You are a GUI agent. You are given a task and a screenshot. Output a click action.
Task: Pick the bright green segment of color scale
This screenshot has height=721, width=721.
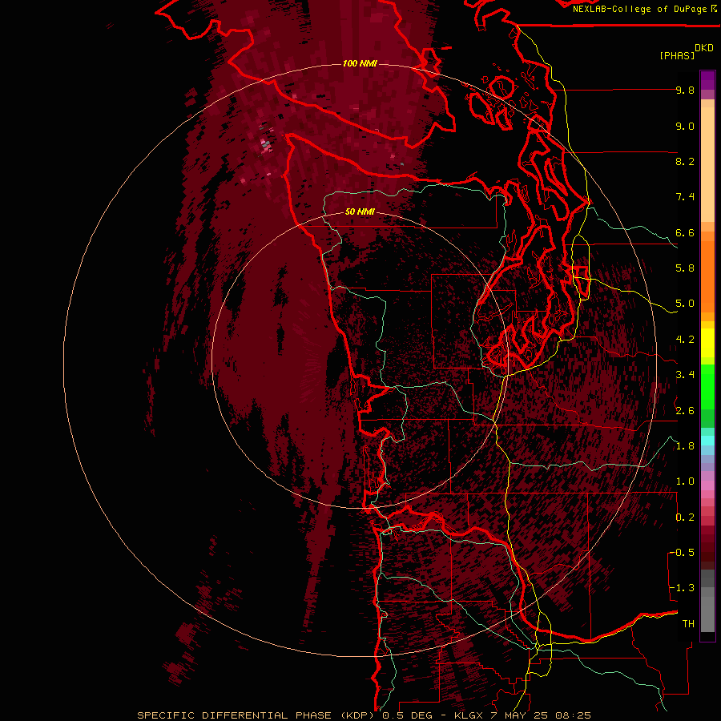pos(707,387)
